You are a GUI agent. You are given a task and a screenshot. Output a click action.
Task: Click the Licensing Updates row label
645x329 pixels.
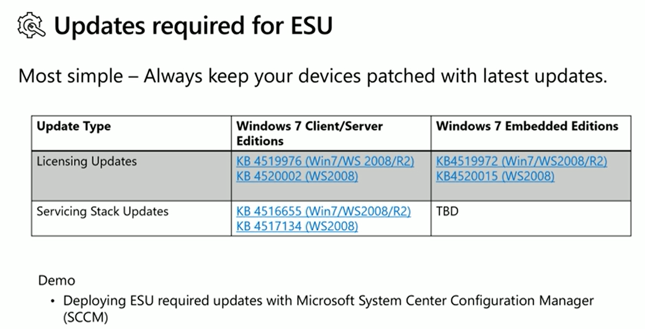pos(87,161)
